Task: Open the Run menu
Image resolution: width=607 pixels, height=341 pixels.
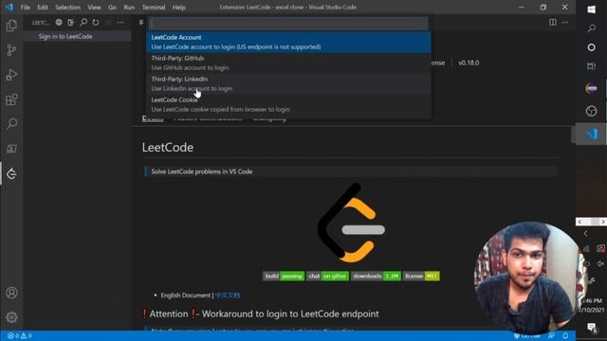Action: pyautogui.click(x=129, y=8)
